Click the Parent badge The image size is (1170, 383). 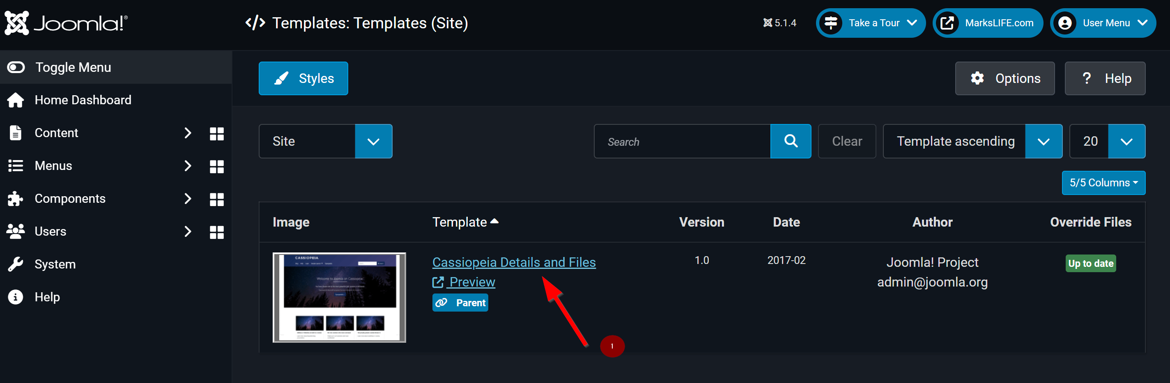coord(460,303)
